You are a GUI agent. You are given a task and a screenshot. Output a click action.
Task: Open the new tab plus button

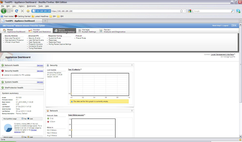(x=45, y=21)
